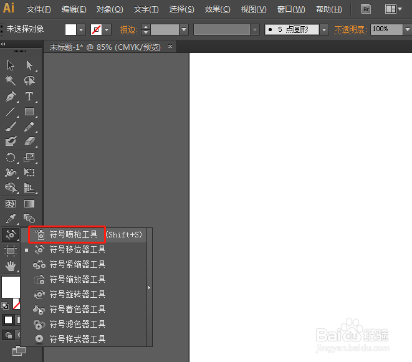
Task: Select the Blend tool
Action: point(29,219)
